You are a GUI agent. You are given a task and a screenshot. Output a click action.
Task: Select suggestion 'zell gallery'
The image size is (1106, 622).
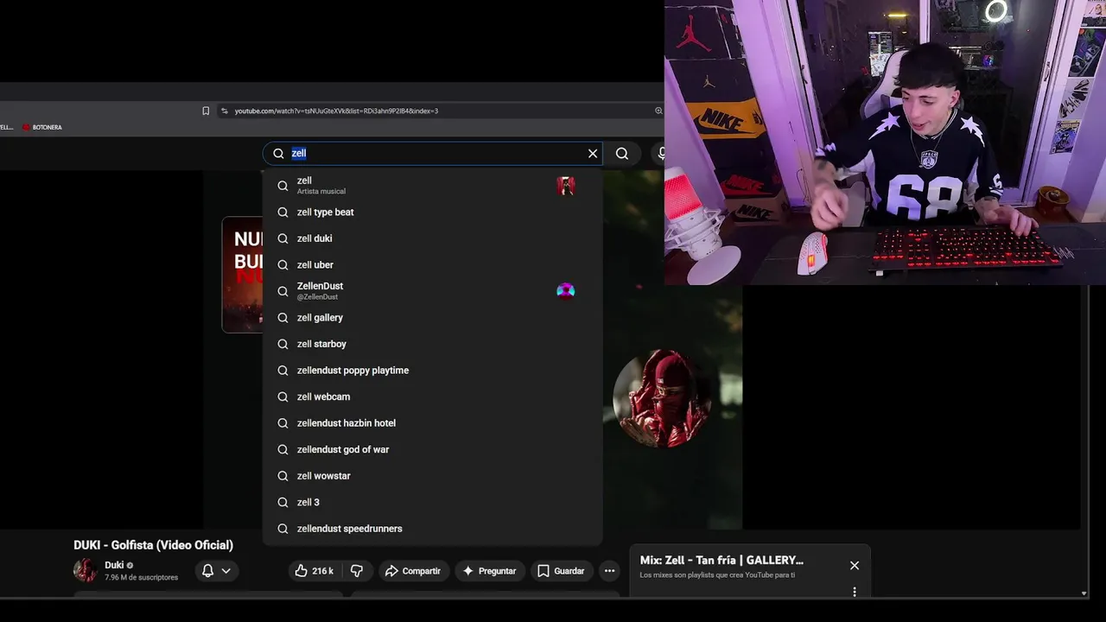tap(432, 317)
